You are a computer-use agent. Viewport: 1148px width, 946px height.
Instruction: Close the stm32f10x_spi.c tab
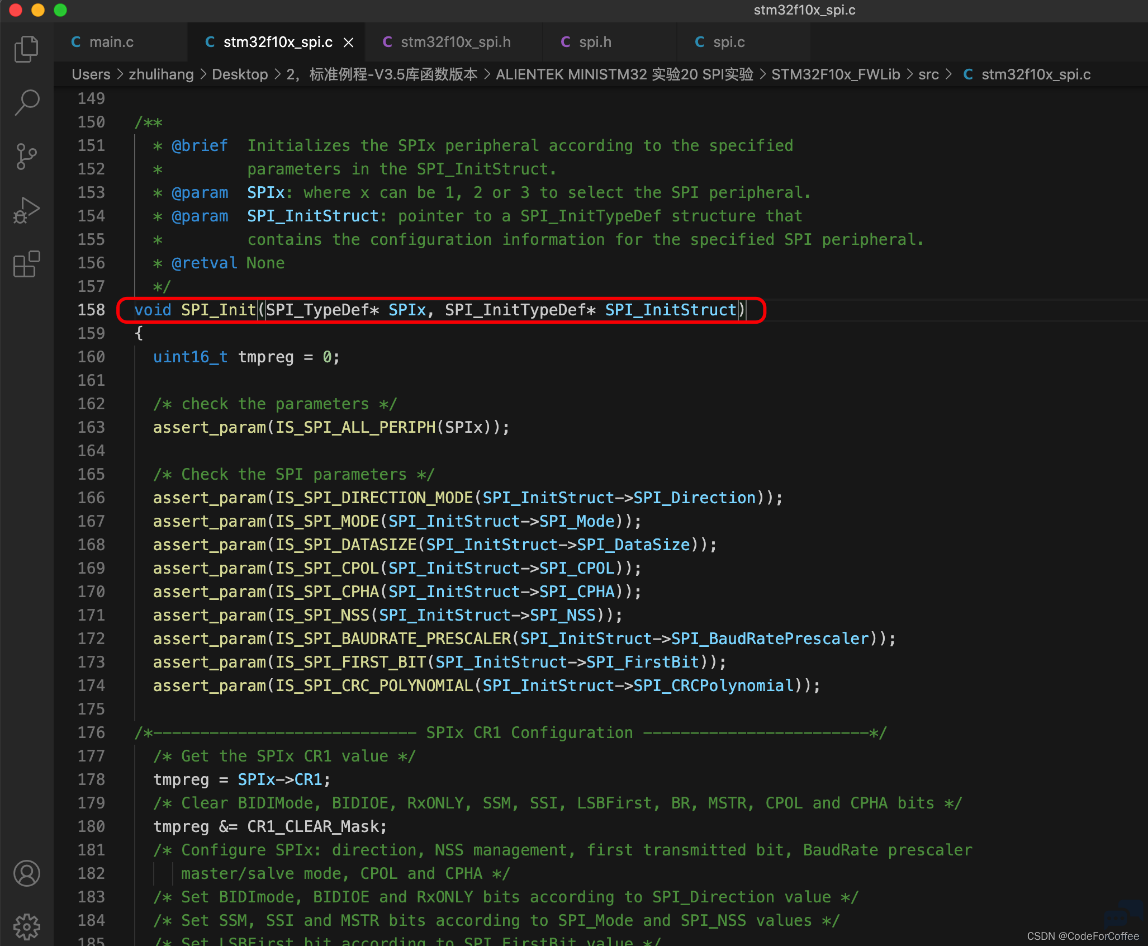348,42
